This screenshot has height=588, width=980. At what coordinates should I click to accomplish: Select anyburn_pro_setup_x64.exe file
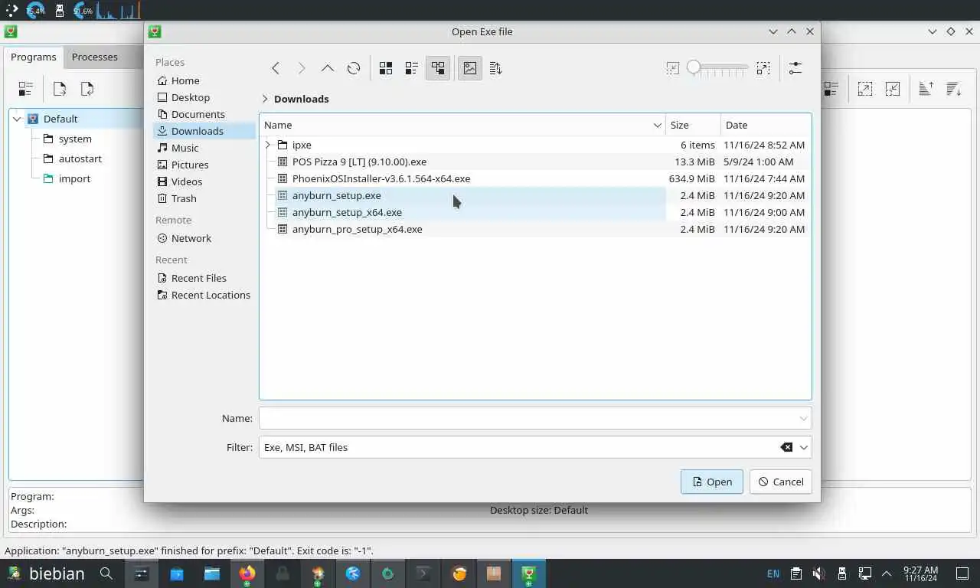coord(357,229)
